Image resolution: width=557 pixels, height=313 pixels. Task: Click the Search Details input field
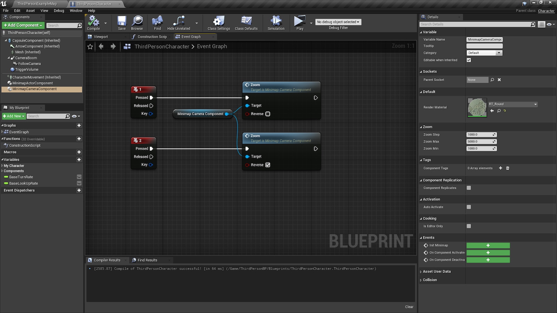pos(475,24)
